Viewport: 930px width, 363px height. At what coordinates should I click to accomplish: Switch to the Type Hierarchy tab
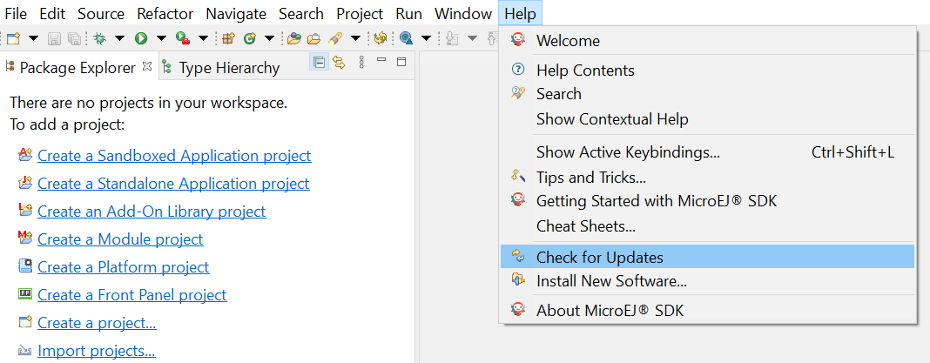228,68
